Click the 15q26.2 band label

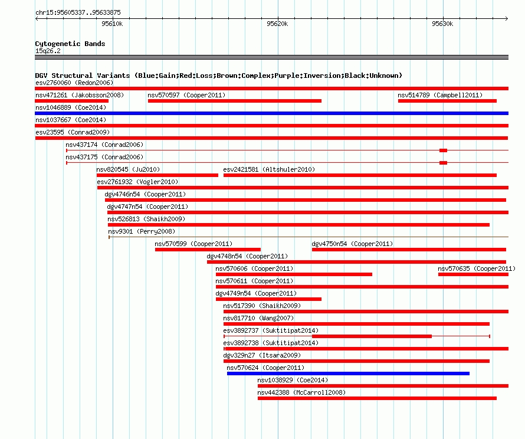pyautogui.click(x=48, y=51)
